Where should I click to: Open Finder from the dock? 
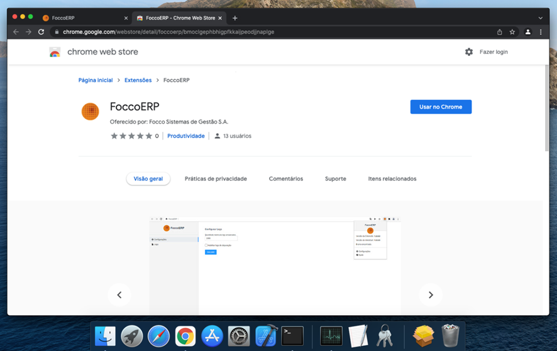(x=105, y=336)
